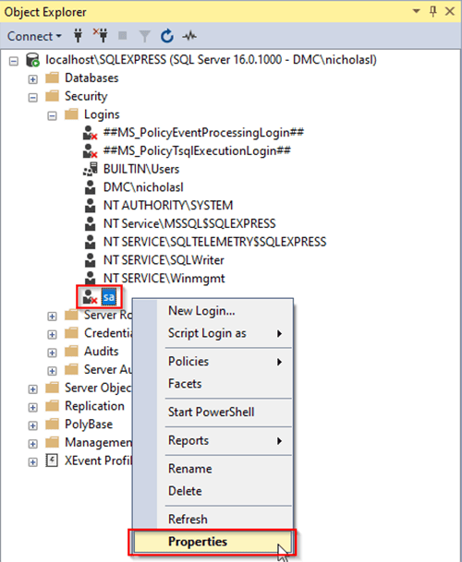
Task: Expand the Server Roles folder
Action: tap(52, 317)
